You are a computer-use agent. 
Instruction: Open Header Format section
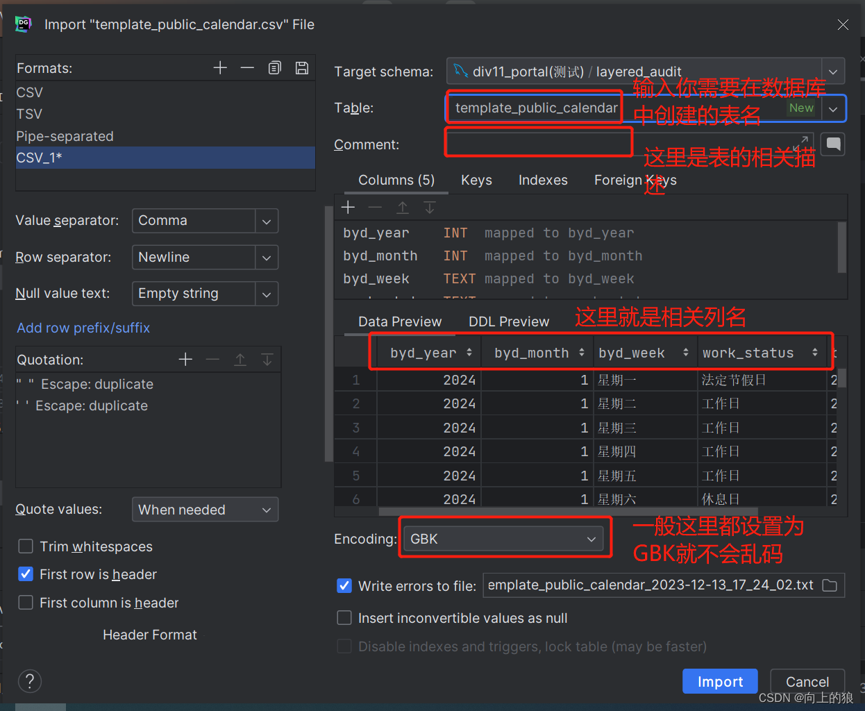click(150, 635)
